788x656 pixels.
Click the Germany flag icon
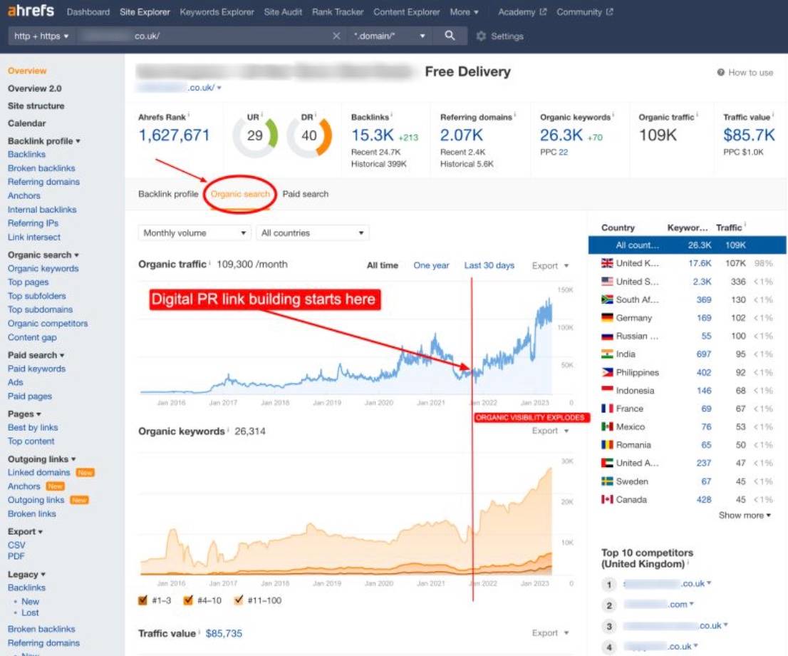(x=607, y=317)
